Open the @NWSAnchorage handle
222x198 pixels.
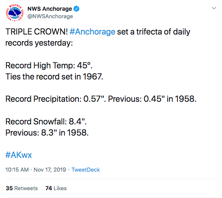pyautogui.click(x=50, y=16)
